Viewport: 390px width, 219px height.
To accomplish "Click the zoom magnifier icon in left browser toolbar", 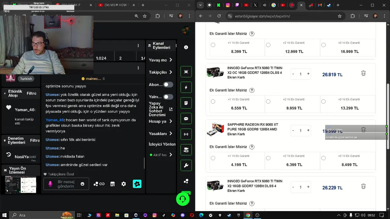I will (136, 16).
